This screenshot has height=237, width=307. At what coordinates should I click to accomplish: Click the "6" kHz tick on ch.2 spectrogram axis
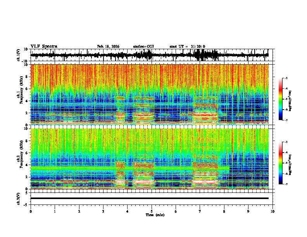point(27,153)
